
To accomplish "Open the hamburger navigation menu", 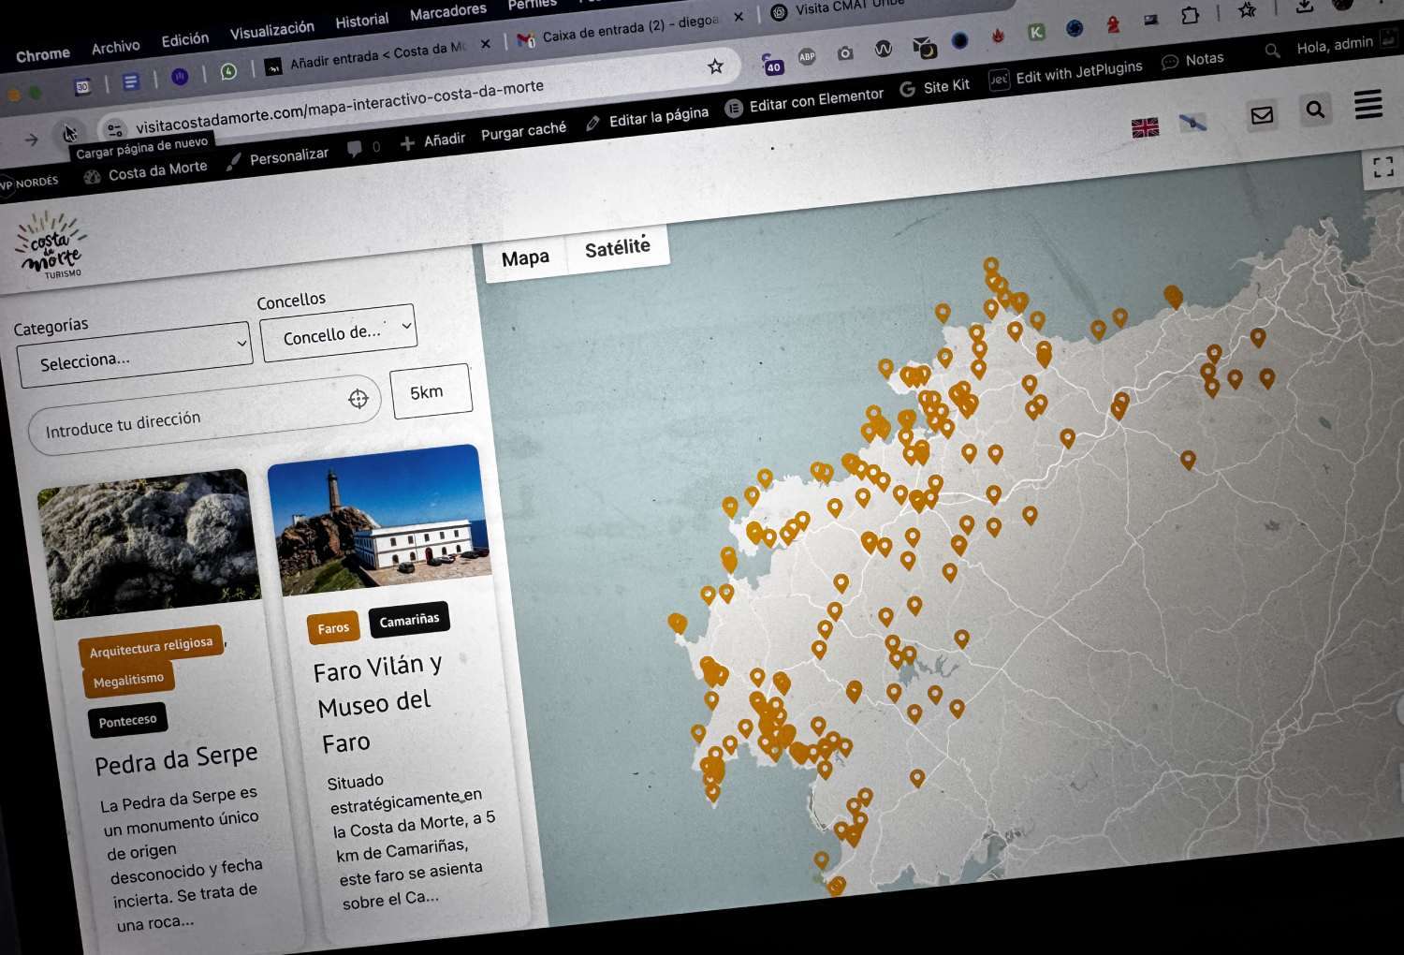I will click(1367, 106).
